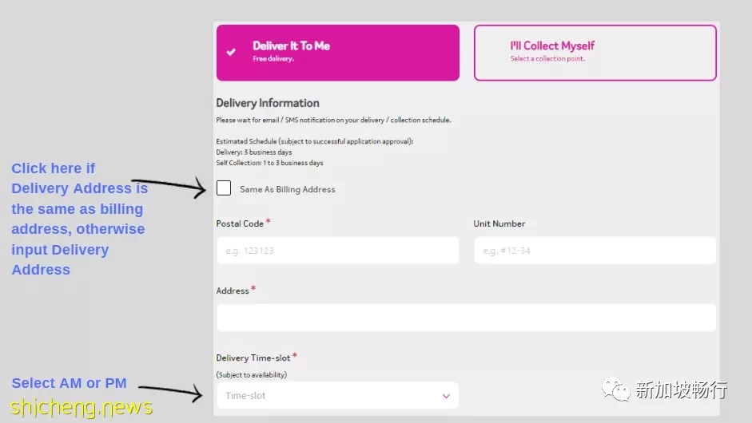Focus the Unit Number input field
The image size is (752, 423).
click(595, 250)
